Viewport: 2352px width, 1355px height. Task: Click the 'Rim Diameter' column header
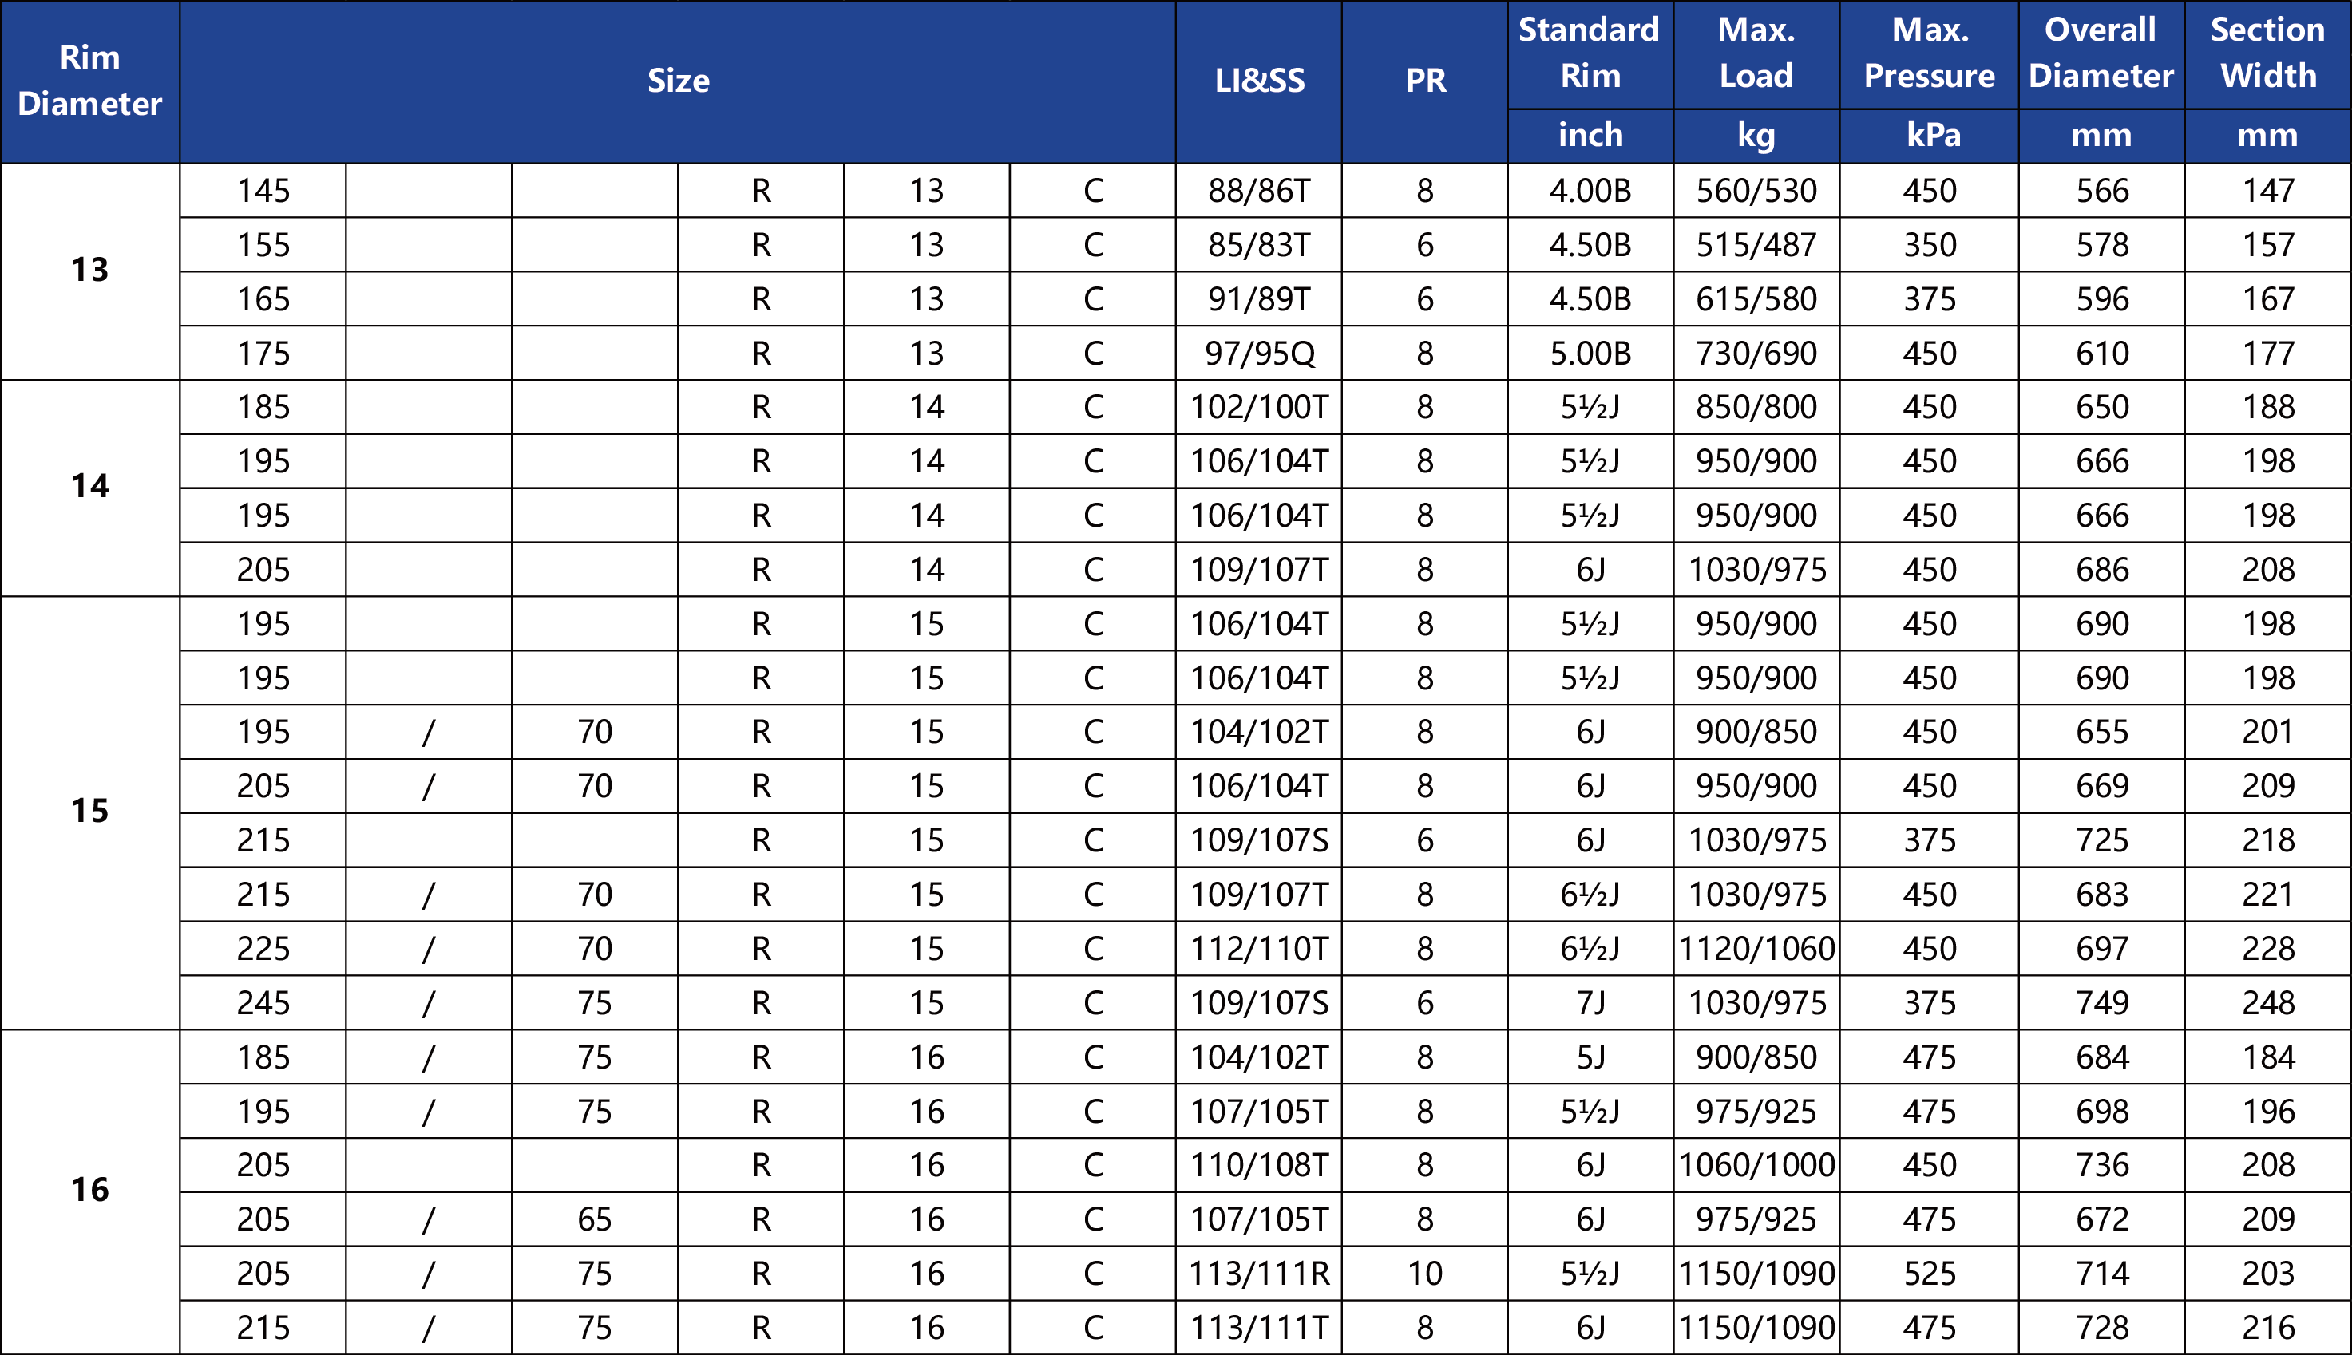click(90, 81)
